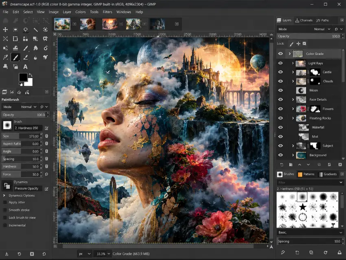Image resolution: width=346 pixels, height=260 pixels.
Task: Expand Dynamics Options section
Action: [x=4, y=196]
